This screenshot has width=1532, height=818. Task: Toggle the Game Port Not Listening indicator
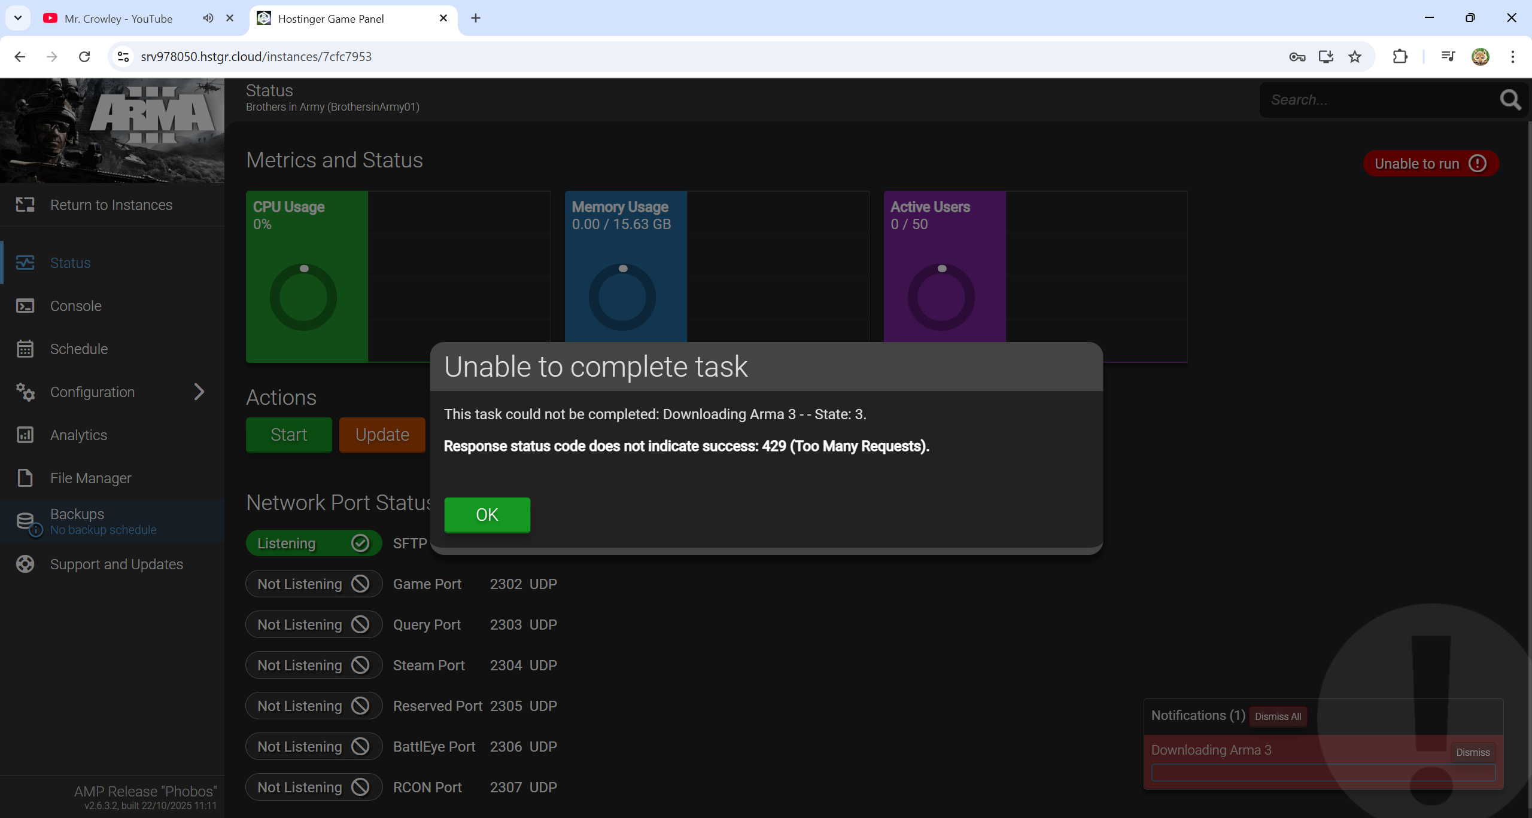(314, 584)
